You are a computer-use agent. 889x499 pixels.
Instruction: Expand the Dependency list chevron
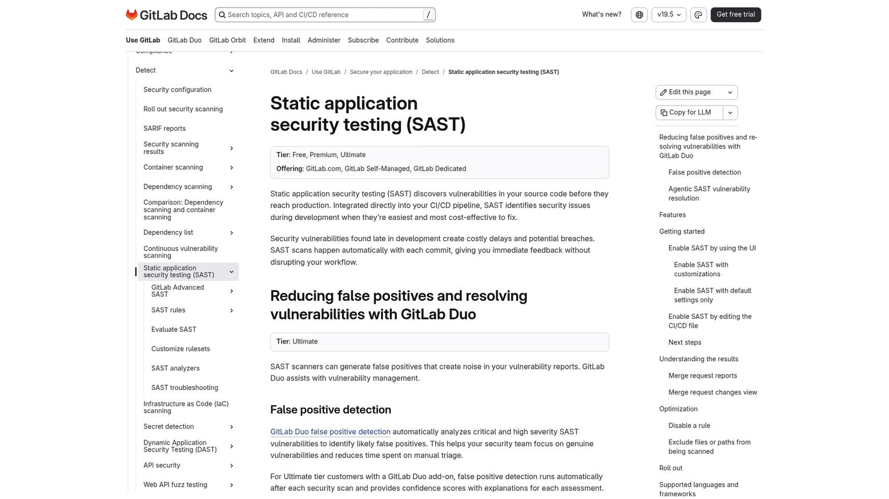(231, 233)
